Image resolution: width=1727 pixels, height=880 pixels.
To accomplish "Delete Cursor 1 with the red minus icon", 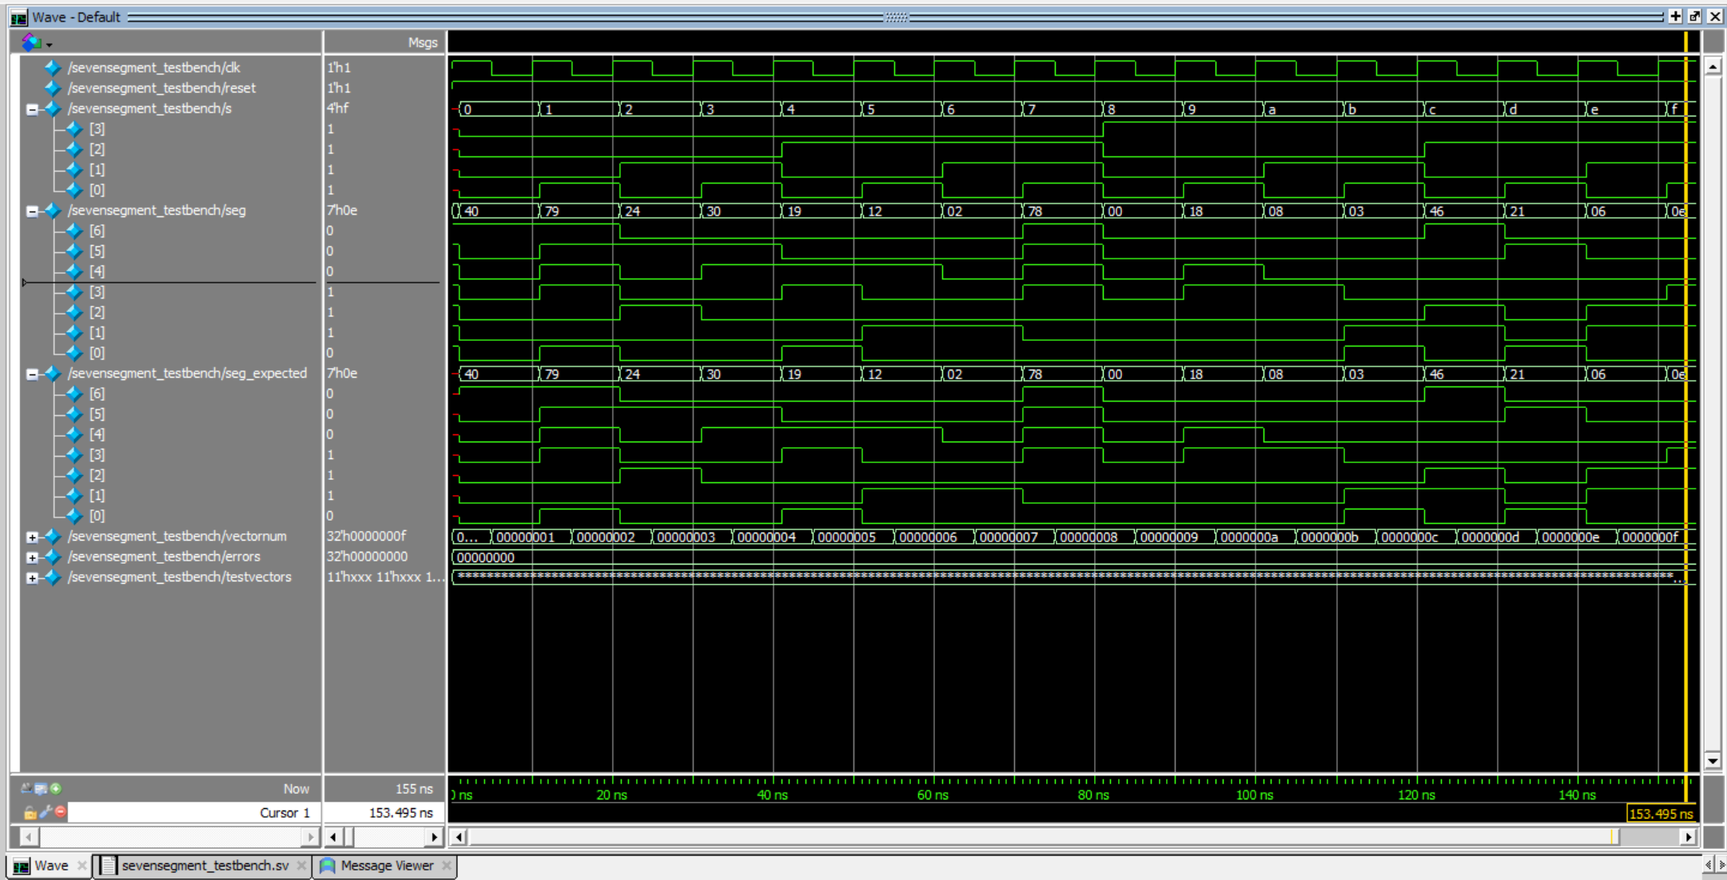I will tap(60, 812).
